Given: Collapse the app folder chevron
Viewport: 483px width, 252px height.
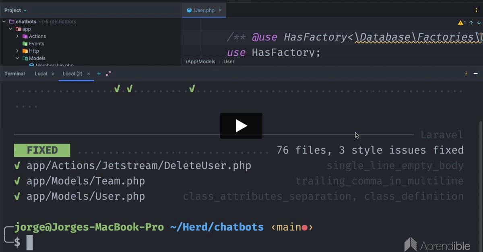Looking at the screenshot, I should coord(11,29).
